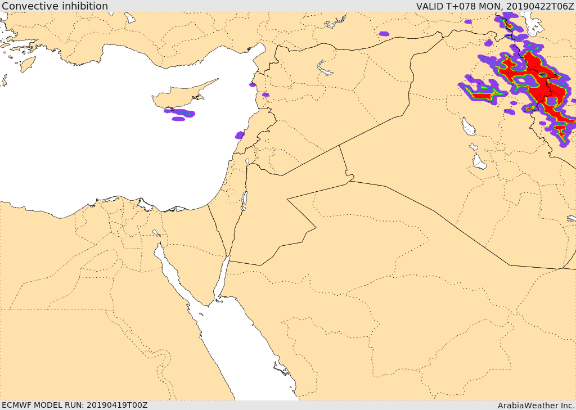
Task: Click the 'Convective inhibition' title text
Action: 55,6
